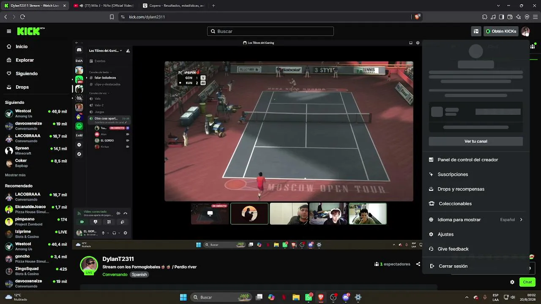Click the profile avatar in Kick header
The height and width of the screenshot is (304, 541).
(525, 31)
